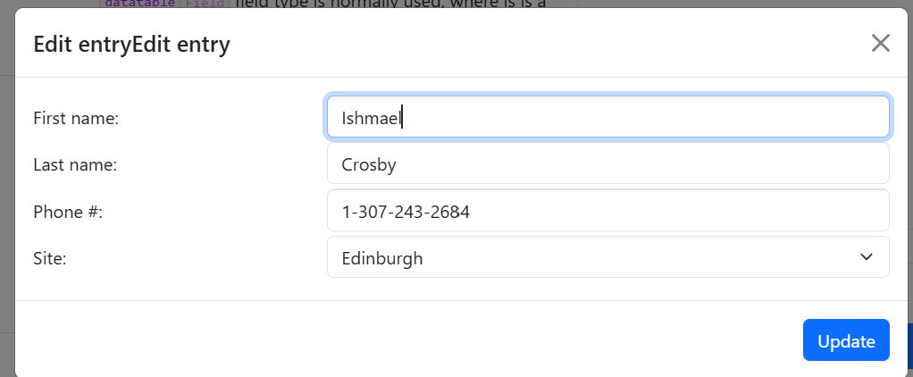Click the Site dropdown chevron arrow

[866, 257]
